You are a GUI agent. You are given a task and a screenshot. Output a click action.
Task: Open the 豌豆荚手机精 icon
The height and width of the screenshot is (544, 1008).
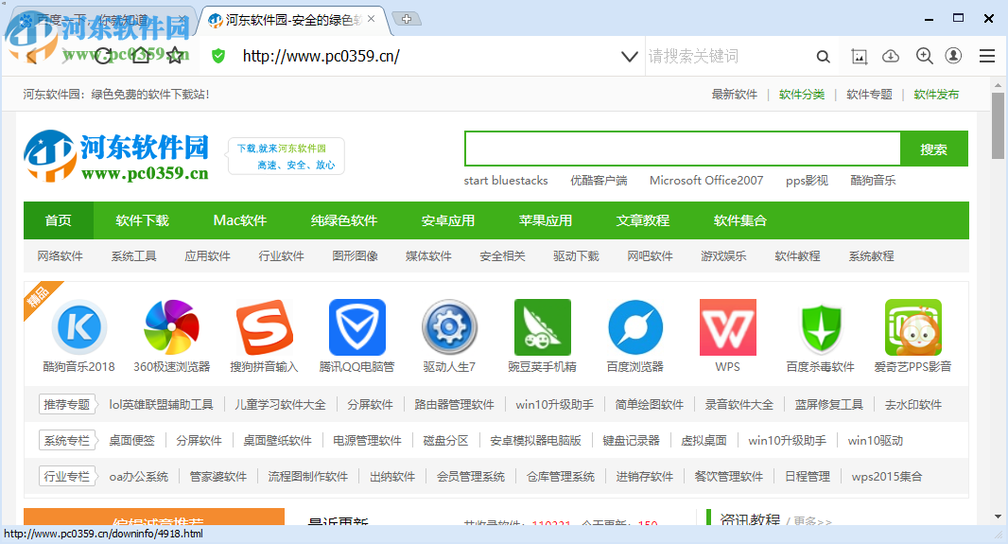[542, 327]
